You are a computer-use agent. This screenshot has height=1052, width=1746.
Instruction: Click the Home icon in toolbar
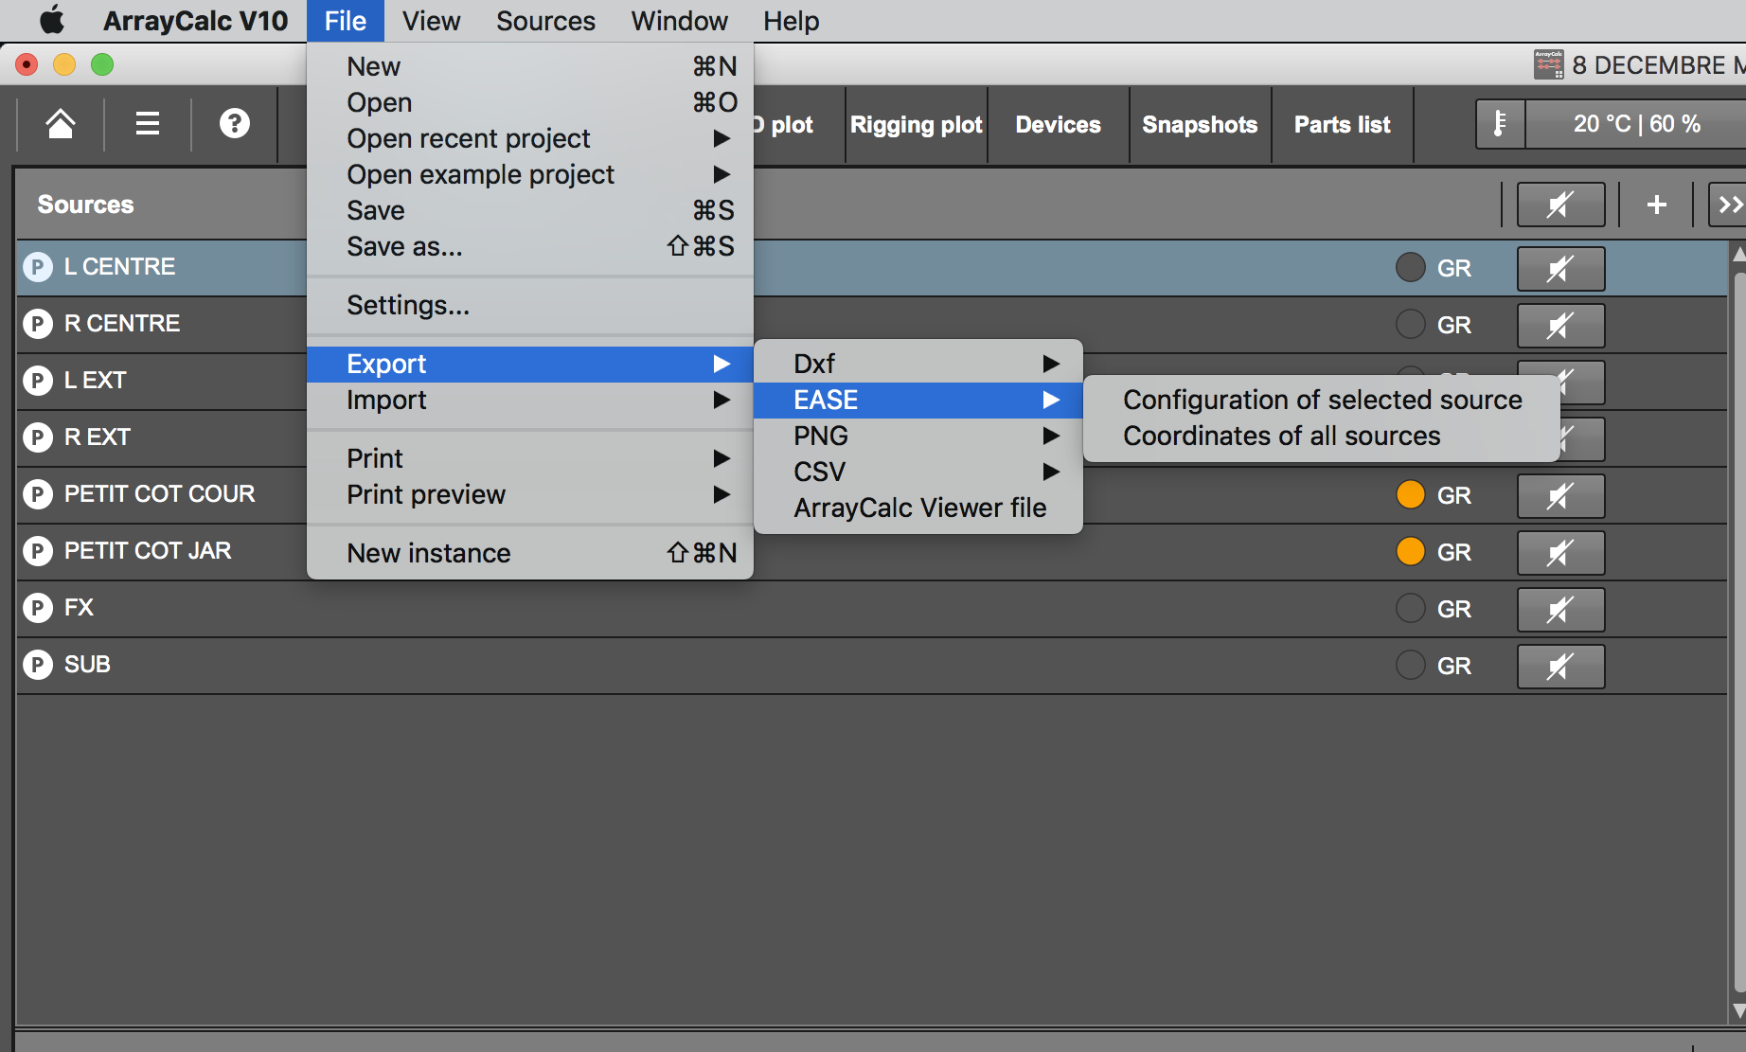point(61,124)
